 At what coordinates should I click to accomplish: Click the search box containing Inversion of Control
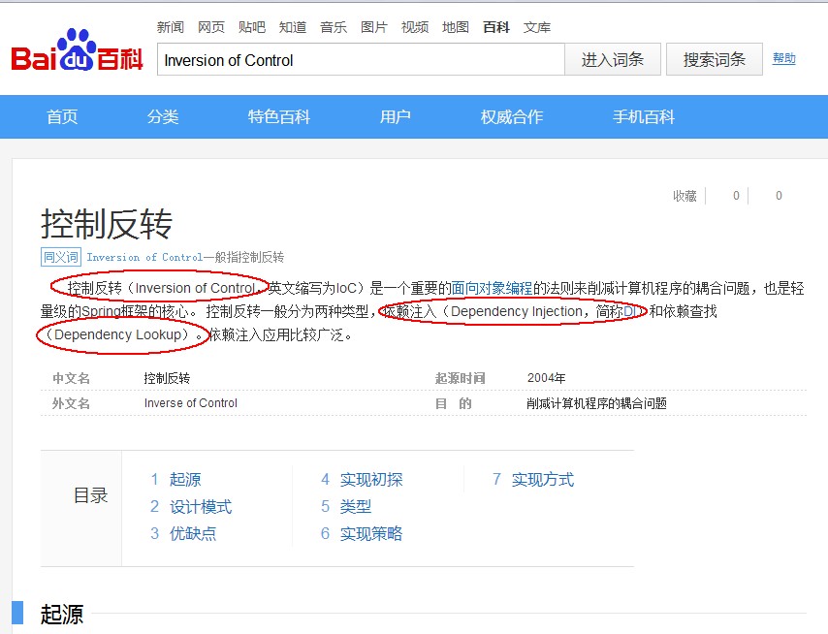click(362, 60)
